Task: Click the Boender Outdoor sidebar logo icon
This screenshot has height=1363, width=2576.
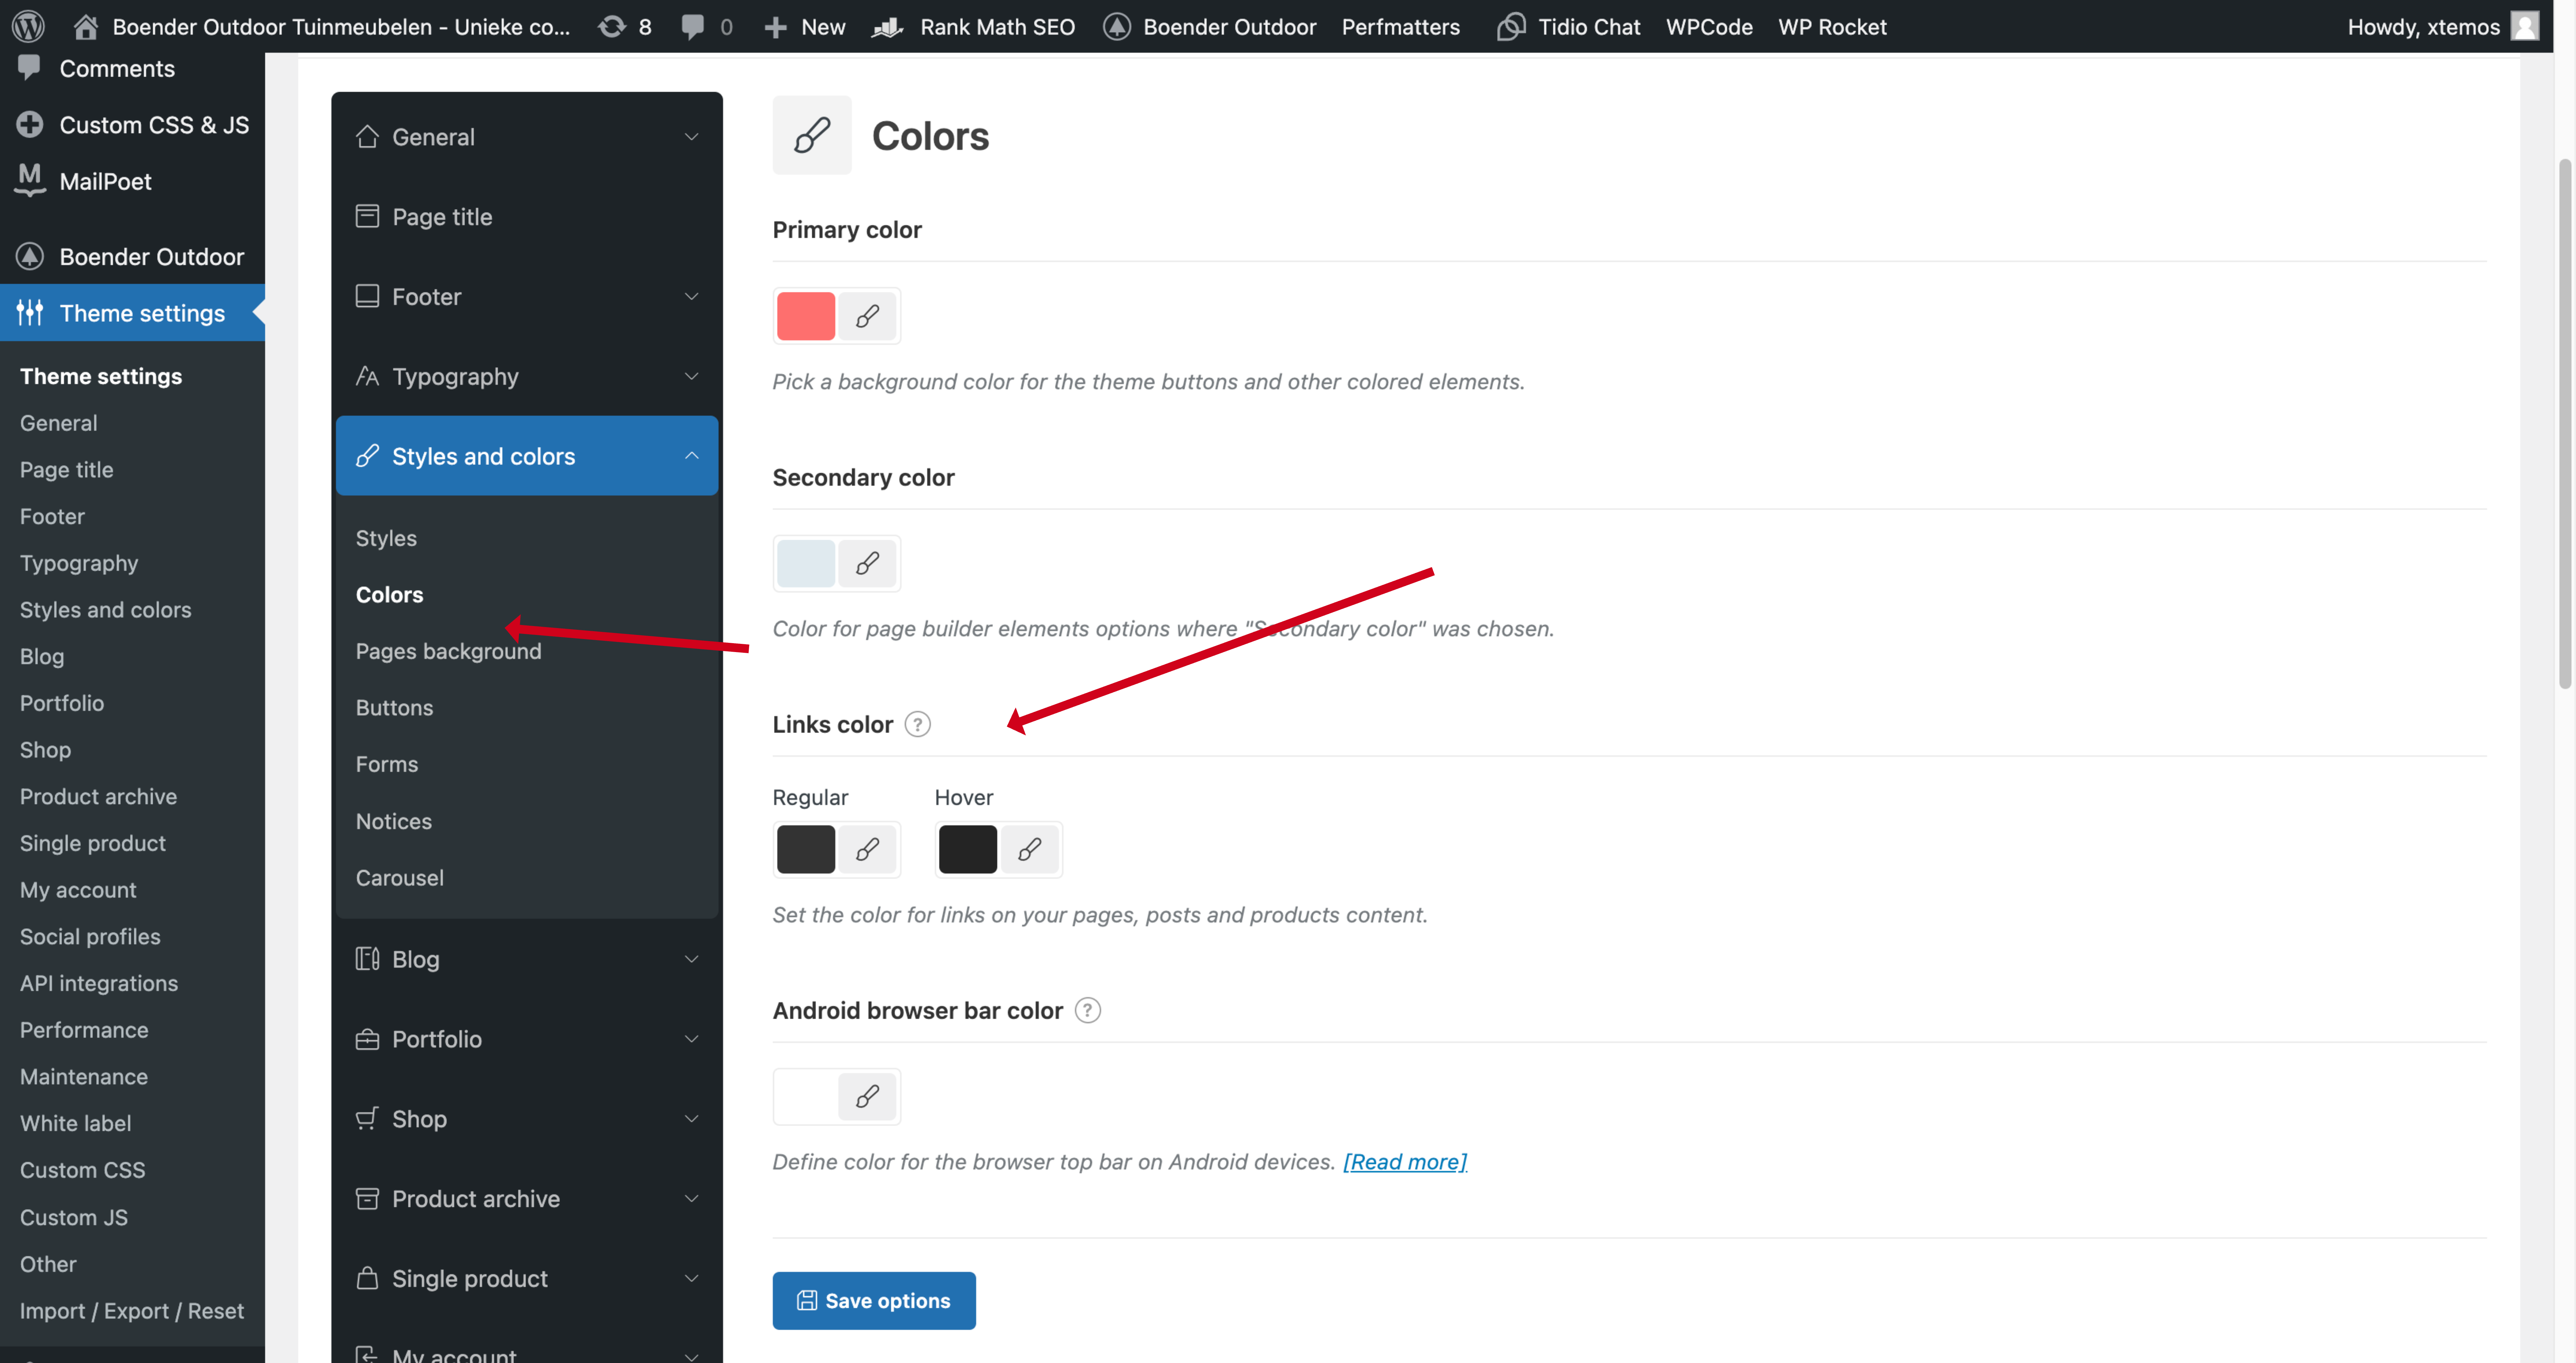Action: coord(30,256)
